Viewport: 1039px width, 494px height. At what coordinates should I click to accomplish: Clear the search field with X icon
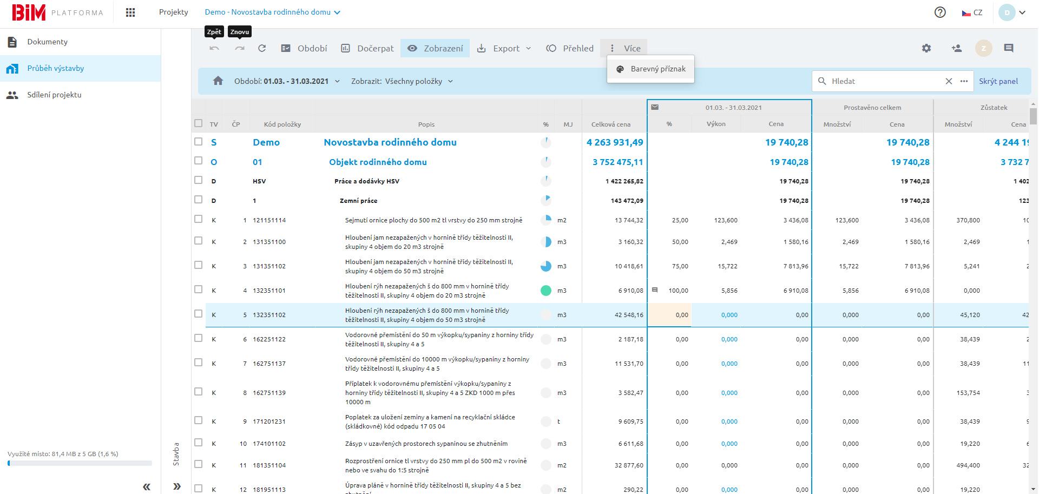tap(949, 81)
